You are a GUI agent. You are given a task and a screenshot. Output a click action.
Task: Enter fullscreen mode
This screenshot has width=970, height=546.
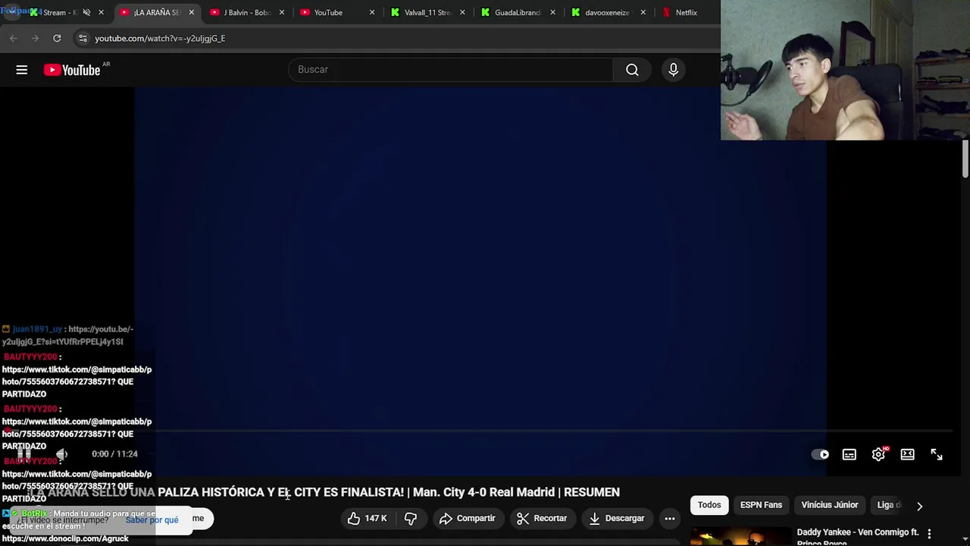click(x=937, y=454)
